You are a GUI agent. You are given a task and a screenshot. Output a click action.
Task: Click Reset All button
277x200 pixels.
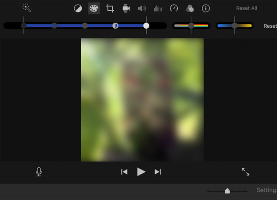247,8
